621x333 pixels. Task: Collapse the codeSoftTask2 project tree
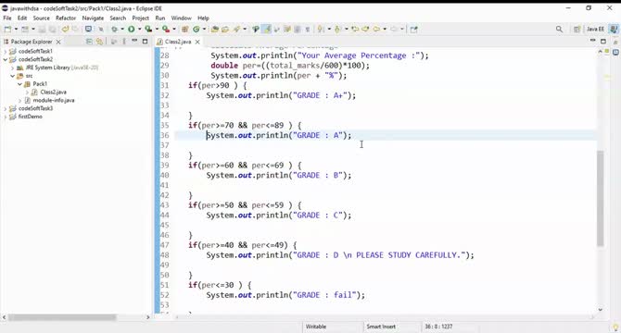click(6, 59)
